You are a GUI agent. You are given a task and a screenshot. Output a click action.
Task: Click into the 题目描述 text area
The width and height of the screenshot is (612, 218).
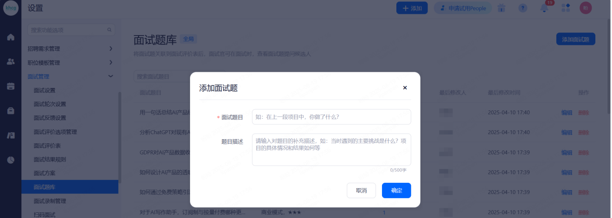(x=331, y=149)
